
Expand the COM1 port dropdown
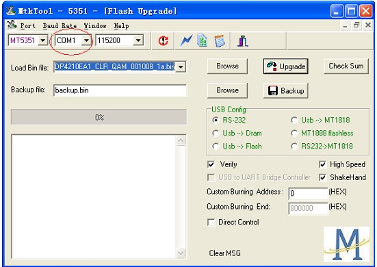tap(86, 40)
